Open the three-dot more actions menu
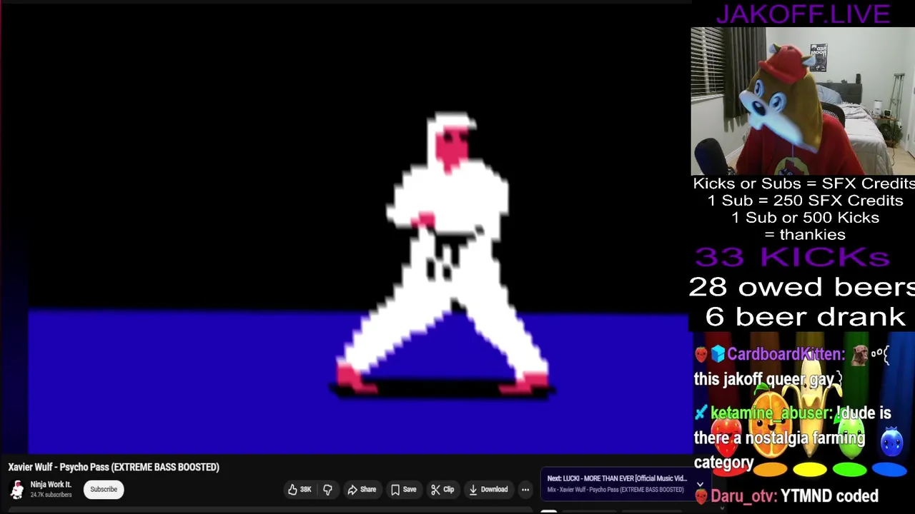Image resolution: width=915 pixels, height=514 pixels. point(525,490)
